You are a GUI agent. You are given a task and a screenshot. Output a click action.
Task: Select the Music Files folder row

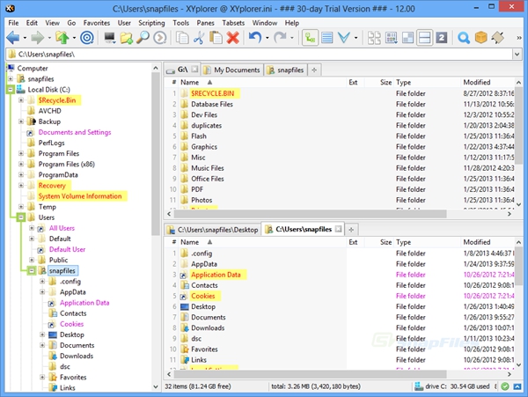coord(340,168)
